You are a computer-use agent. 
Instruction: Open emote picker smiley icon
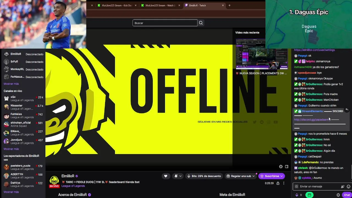[348, 186]
